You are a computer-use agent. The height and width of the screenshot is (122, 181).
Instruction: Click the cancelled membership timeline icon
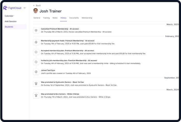click(36, 30)
